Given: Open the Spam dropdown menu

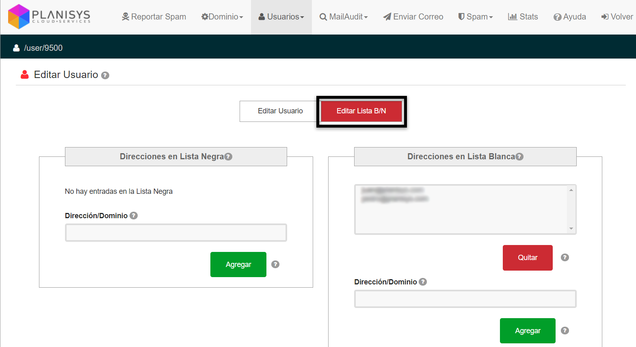Looking at the screenshot, I should coord(475,16).
